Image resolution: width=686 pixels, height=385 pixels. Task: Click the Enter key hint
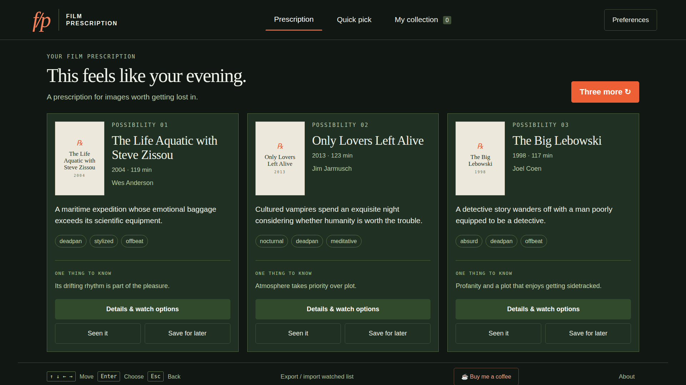[x=109, y=376]
